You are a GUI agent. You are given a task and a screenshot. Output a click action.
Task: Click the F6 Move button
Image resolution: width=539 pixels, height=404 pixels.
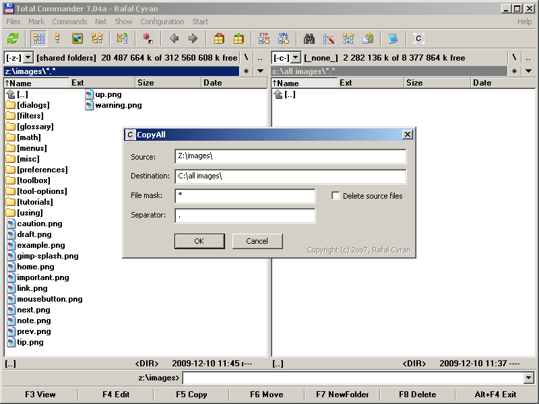267,395
